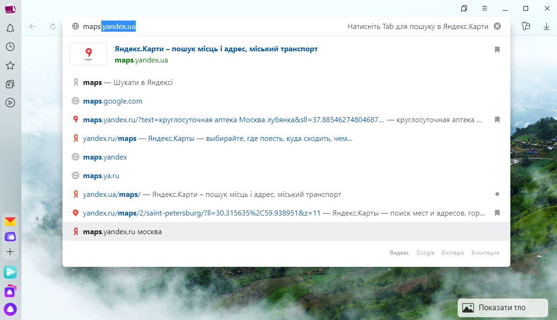Select yandex.ru/maps Яндекс.Карты suggestion
The width and height of the screenshot is (557, 320).
[x=286, y=139]
